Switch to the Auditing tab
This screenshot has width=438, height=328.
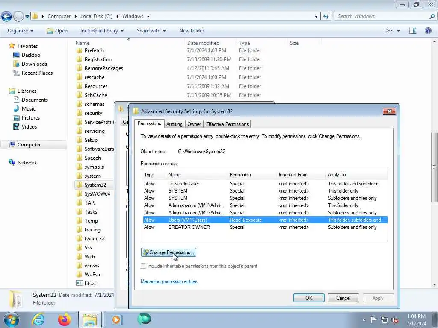175,124
